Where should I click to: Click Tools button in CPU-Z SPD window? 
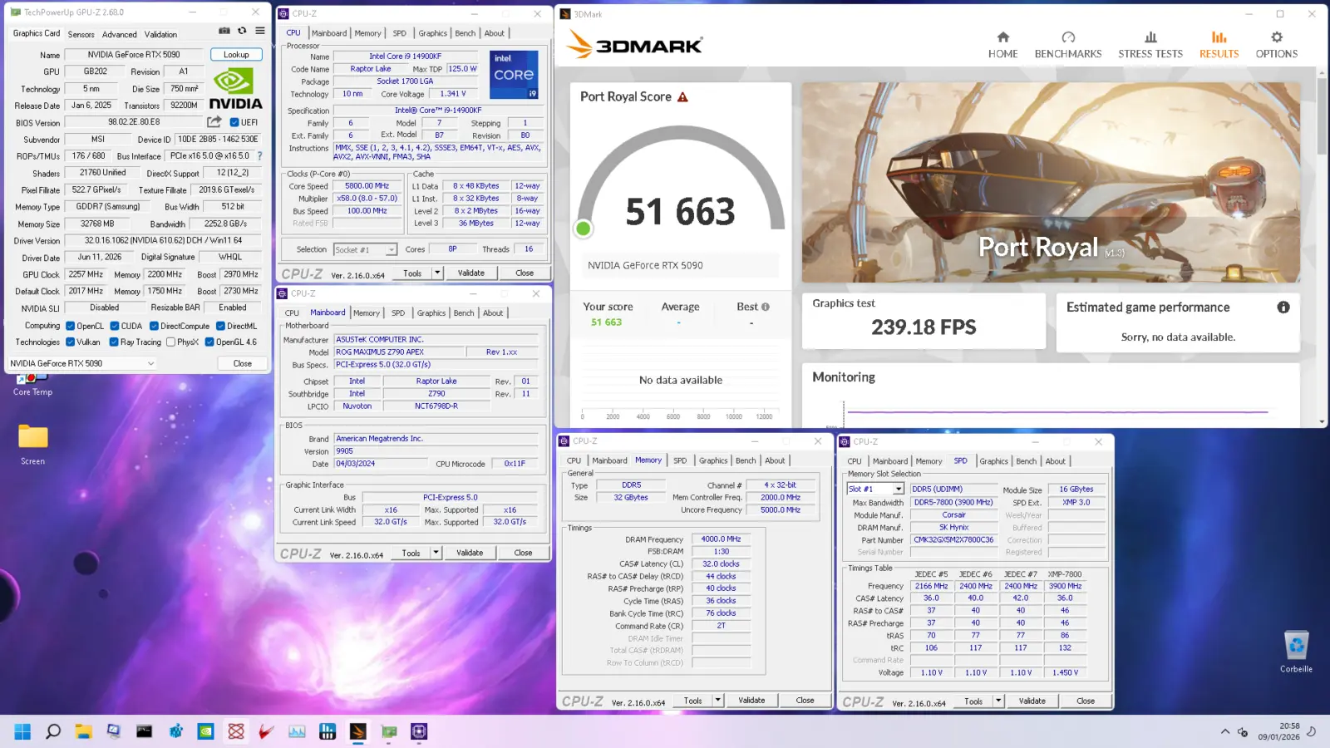coord(973,701)
